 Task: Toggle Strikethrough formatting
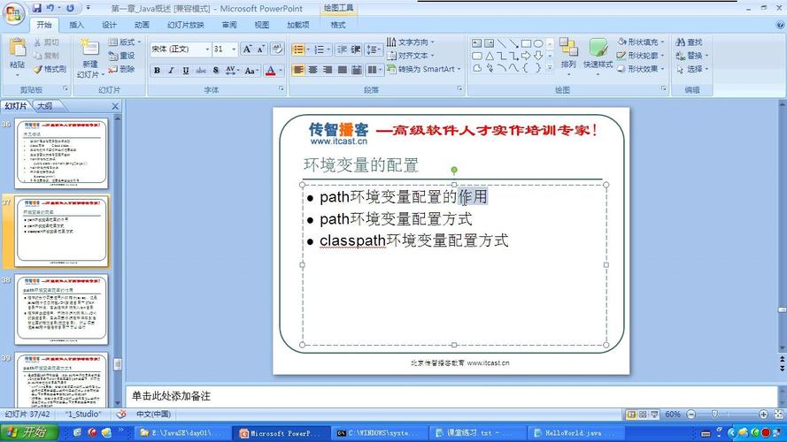point(201,71)
